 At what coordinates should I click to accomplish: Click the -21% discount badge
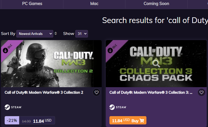coord(12,120)
